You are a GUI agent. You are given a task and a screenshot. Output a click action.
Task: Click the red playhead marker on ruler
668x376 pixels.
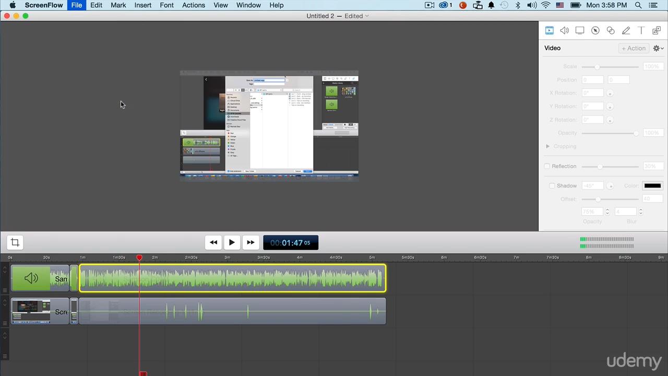[139, 258]
